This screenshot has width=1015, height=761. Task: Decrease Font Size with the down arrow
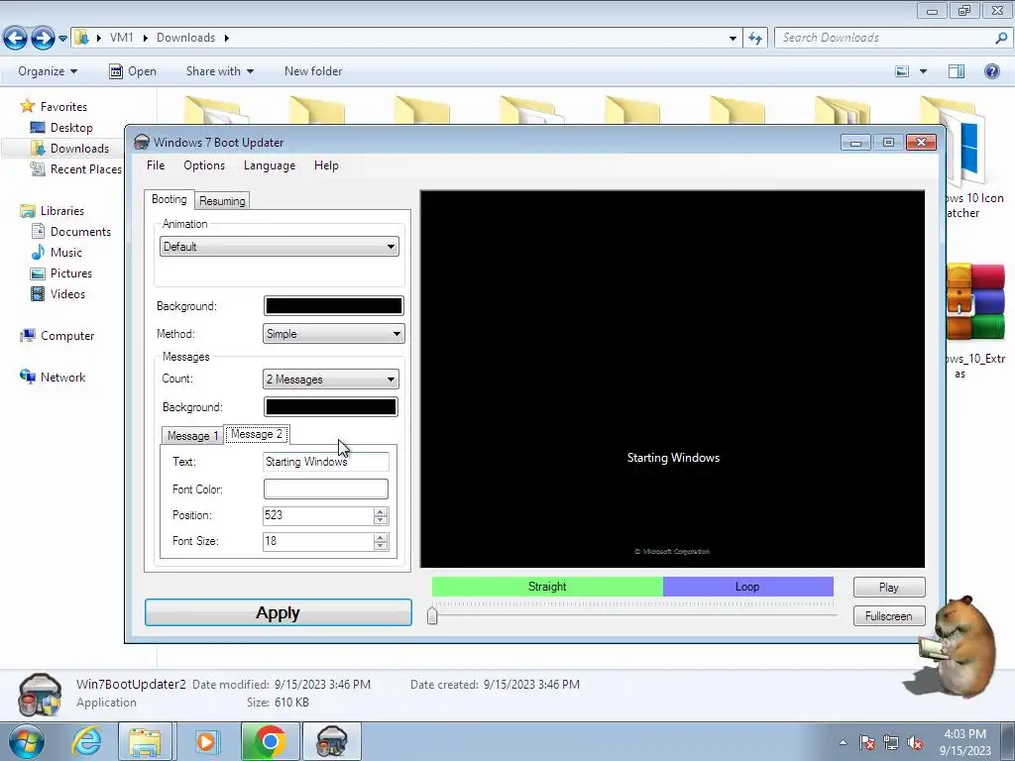pos(381,546)
